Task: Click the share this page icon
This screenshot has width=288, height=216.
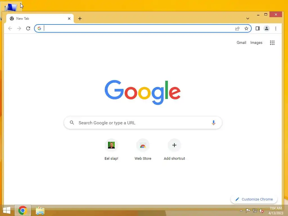Action: (x=237, y=28)
